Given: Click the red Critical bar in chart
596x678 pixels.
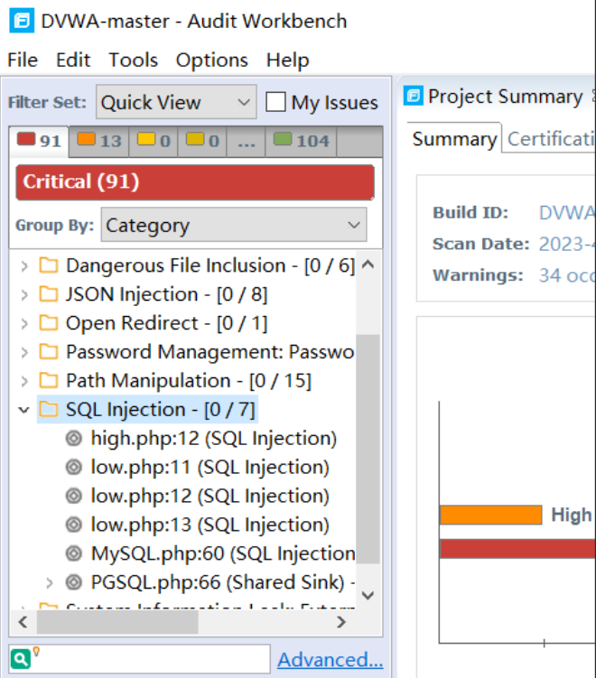Looking at the screenshot, I should pyautogui.click(x=517, y=549).
